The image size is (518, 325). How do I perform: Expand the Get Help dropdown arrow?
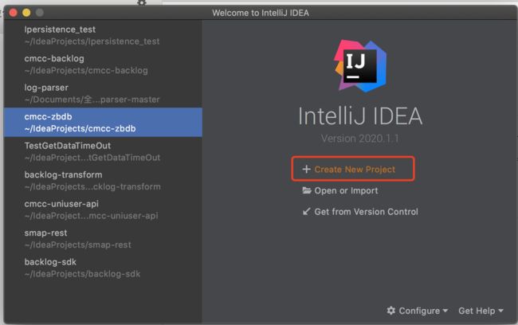click(500, 311)
